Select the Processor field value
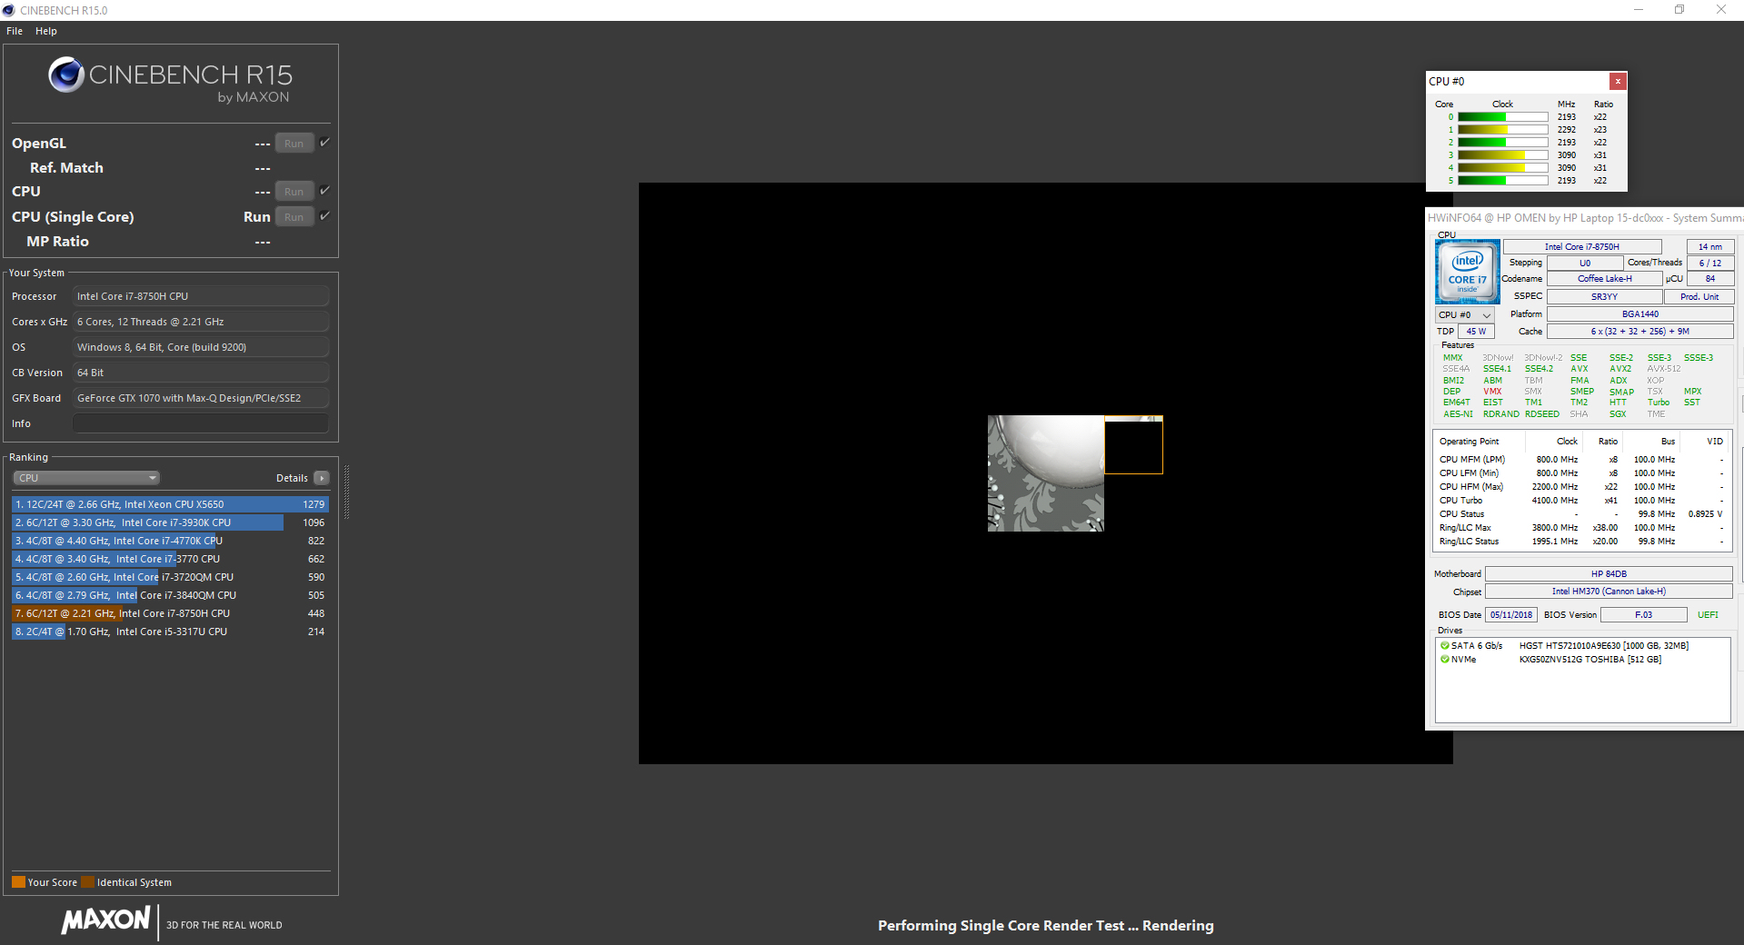This screenshot has width=1744, height=945. tap(201, 296)
